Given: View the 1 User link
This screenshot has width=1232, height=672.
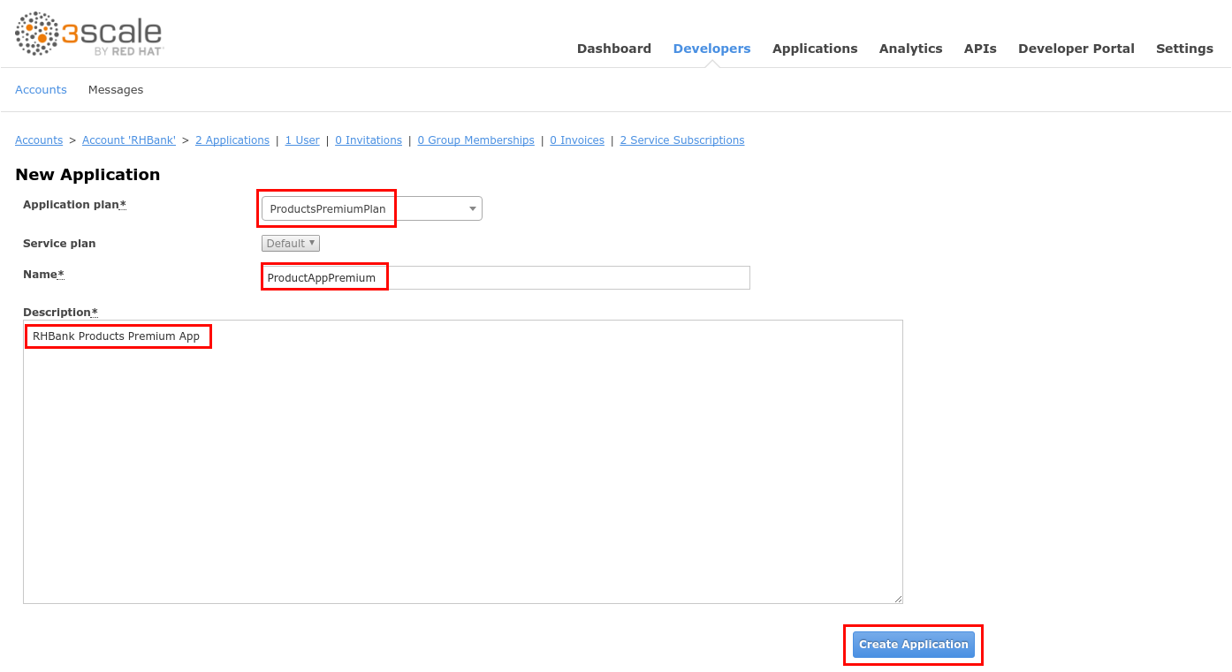Looking at the screenshot, I should pos(301,140).
